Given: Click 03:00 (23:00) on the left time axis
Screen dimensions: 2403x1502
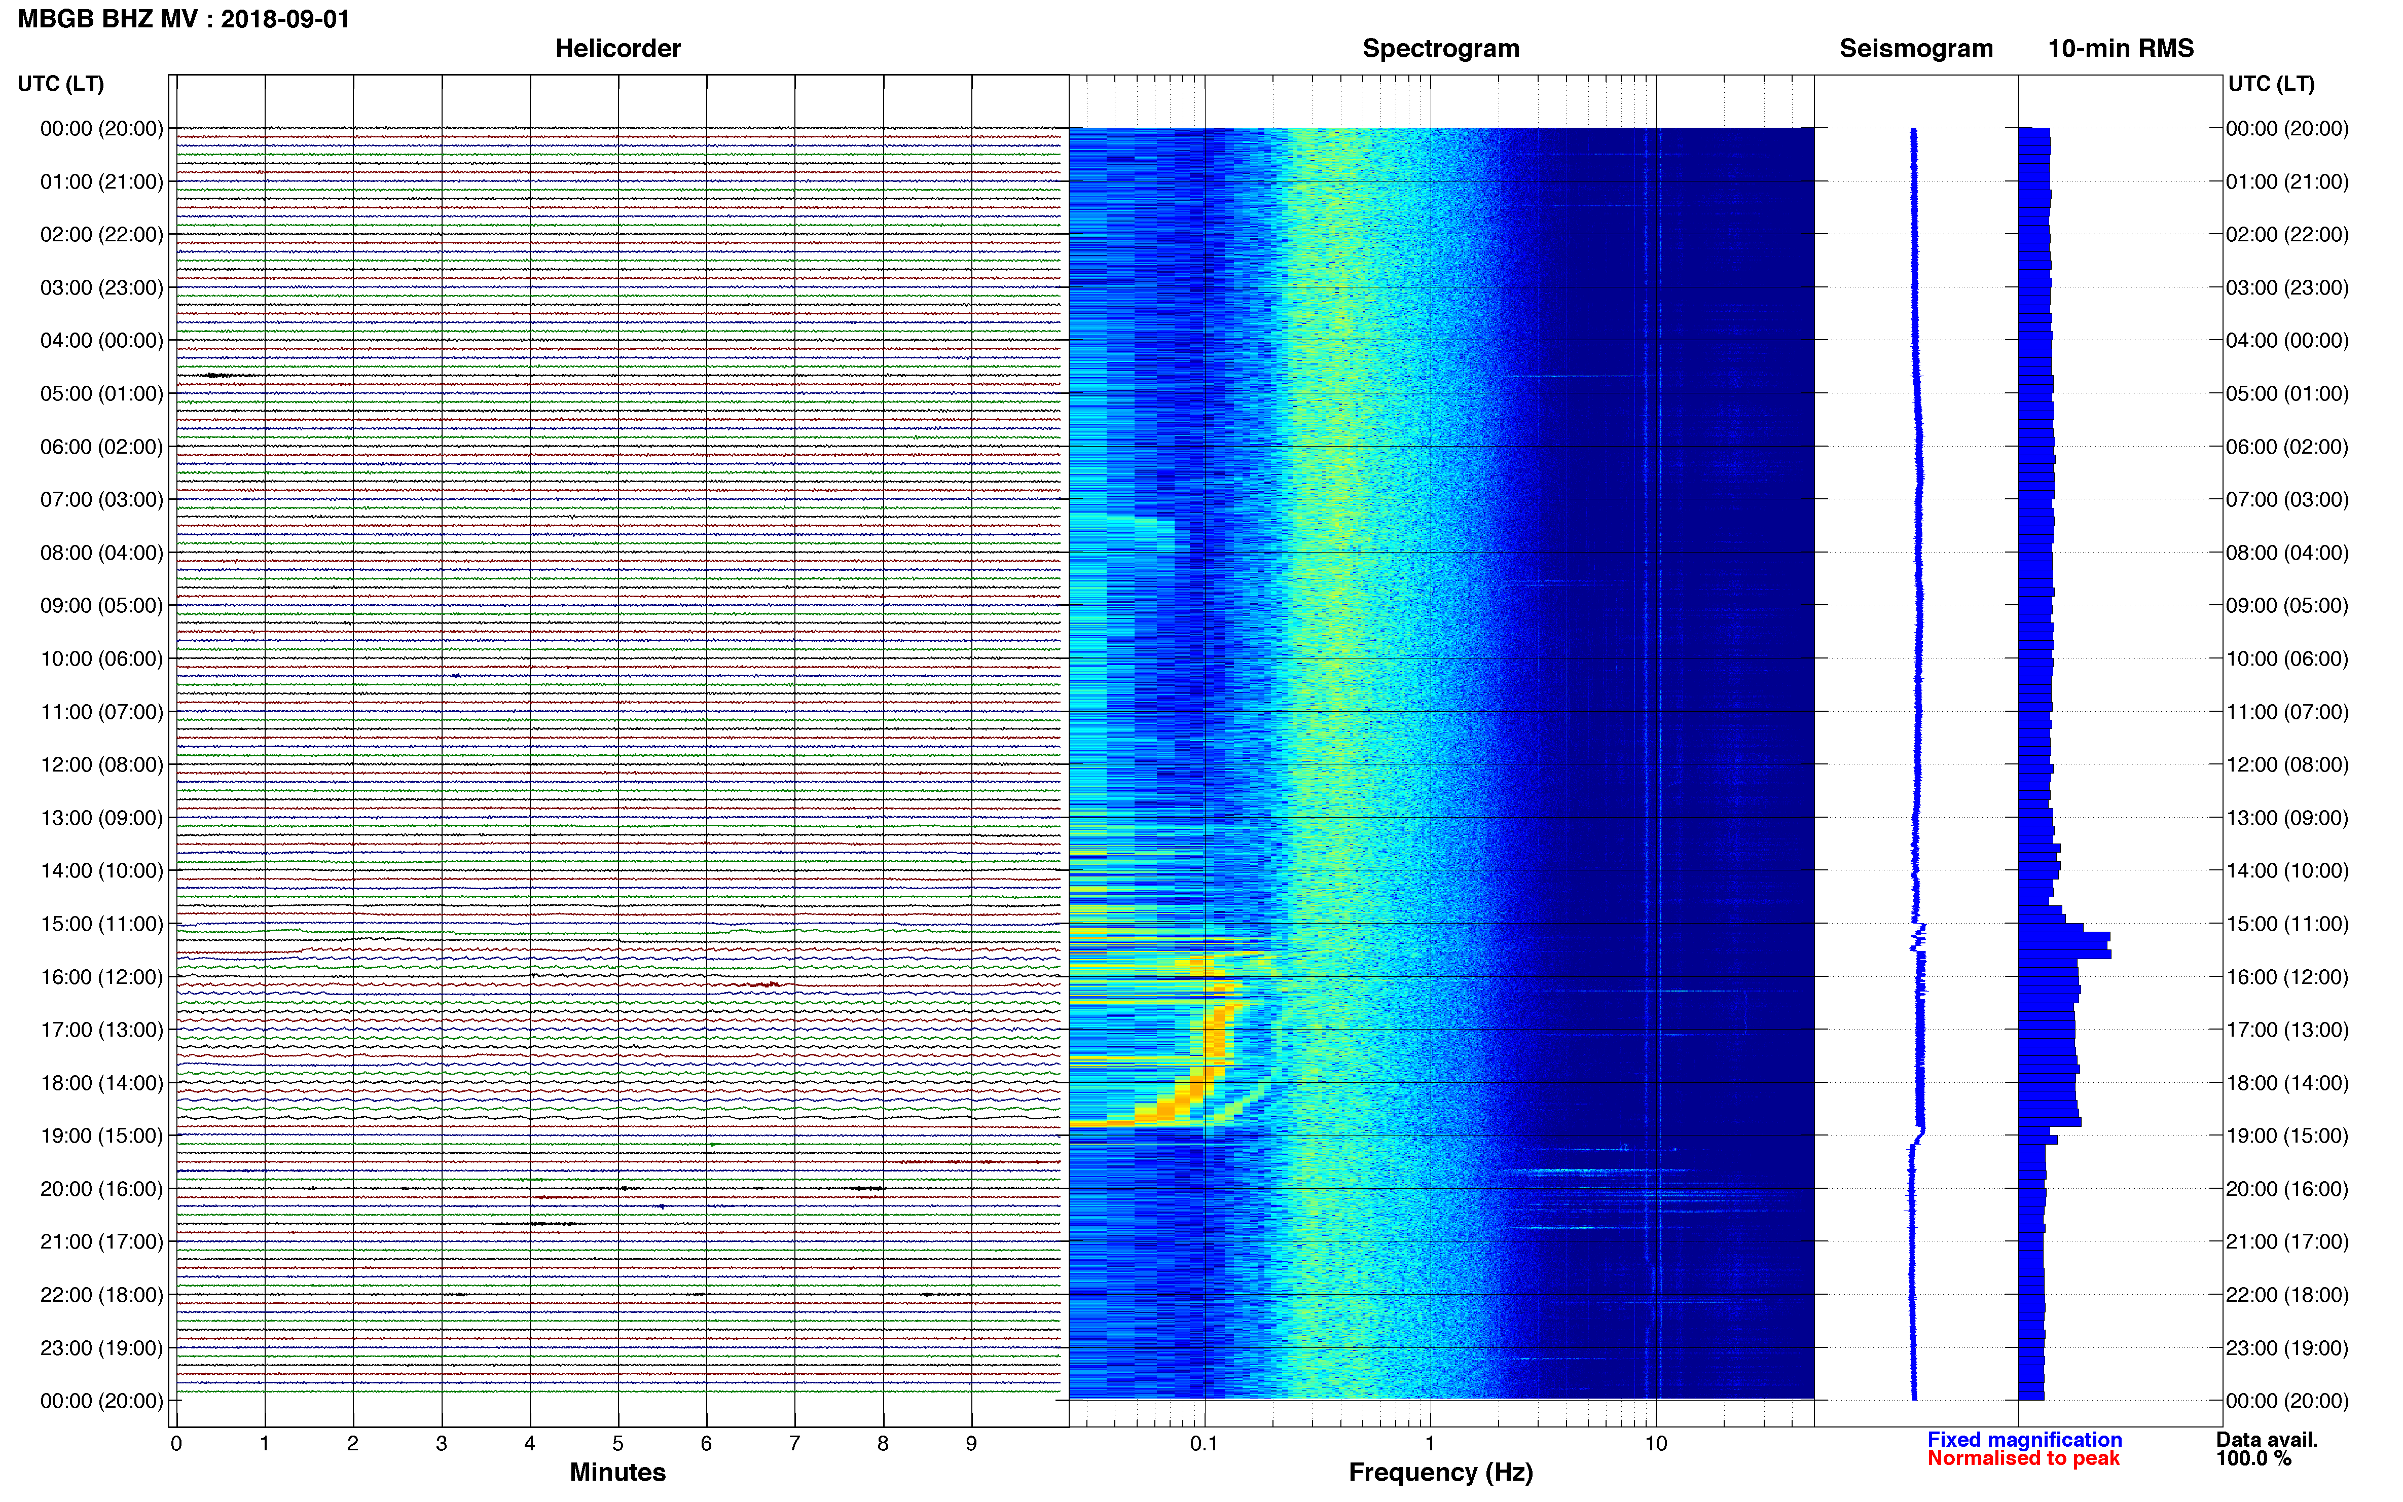Looking at the screenshot, I should [101, 287].
